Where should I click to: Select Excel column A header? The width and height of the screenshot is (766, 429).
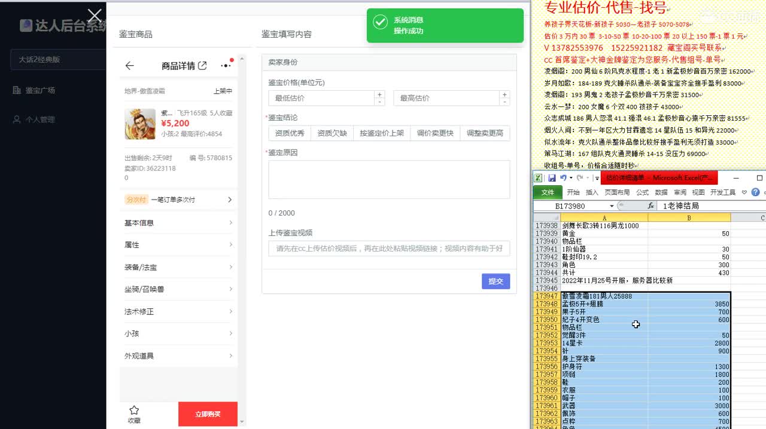pos(604,218)
